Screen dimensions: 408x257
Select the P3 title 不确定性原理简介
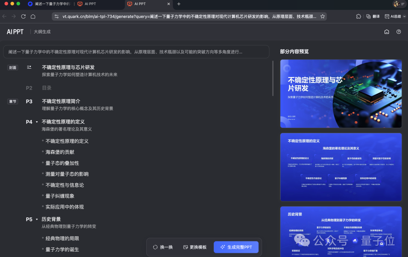click(x=61, y=101)
